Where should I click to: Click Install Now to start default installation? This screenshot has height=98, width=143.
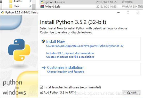[55, 42]
